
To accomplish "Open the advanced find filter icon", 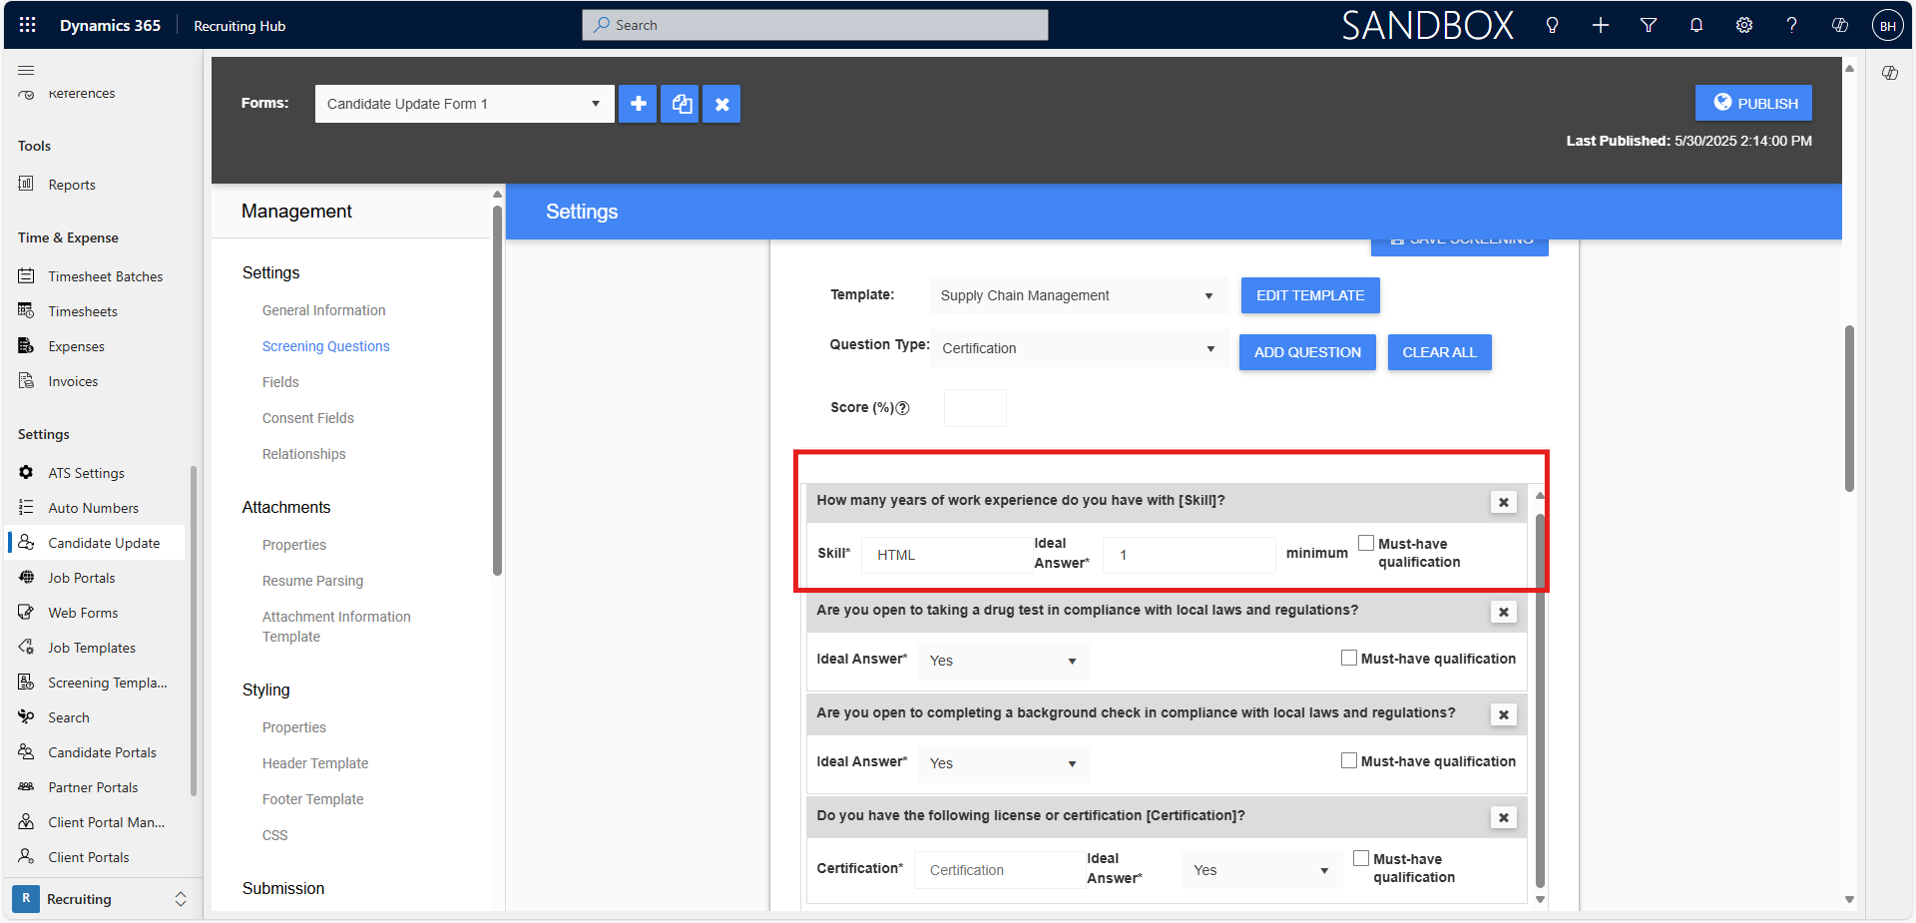I will click(x=1649, y=25).
